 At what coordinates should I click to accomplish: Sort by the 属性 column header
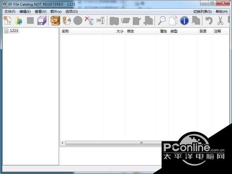point(162,31)
